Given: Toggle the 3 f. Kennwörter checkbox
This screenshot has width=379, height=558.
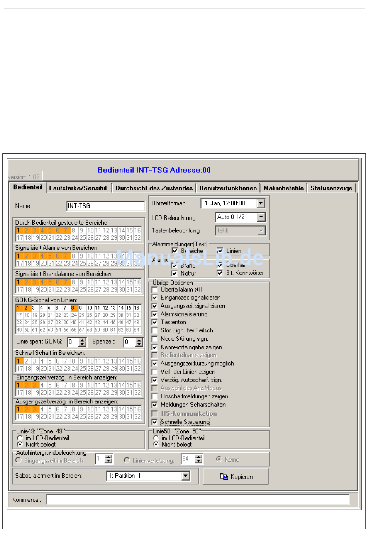Looking at the screenshot, I should point(219,273).
